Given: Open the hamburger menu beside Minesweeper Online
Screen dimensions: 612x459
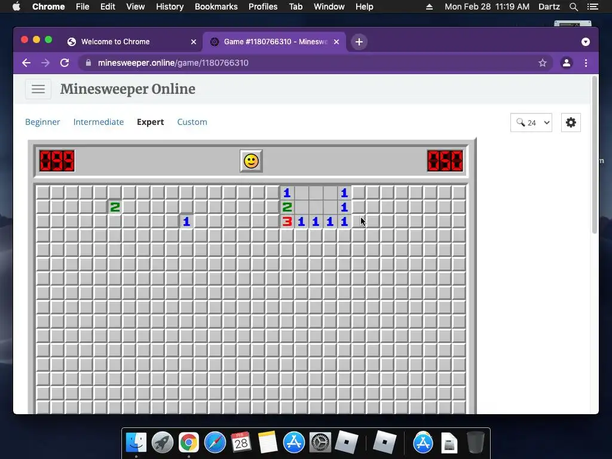Looking at the screenshot, I should (x=38, y=89).
